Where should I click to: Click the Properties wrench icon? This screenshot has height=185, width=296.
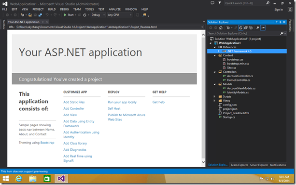[258, 28]
